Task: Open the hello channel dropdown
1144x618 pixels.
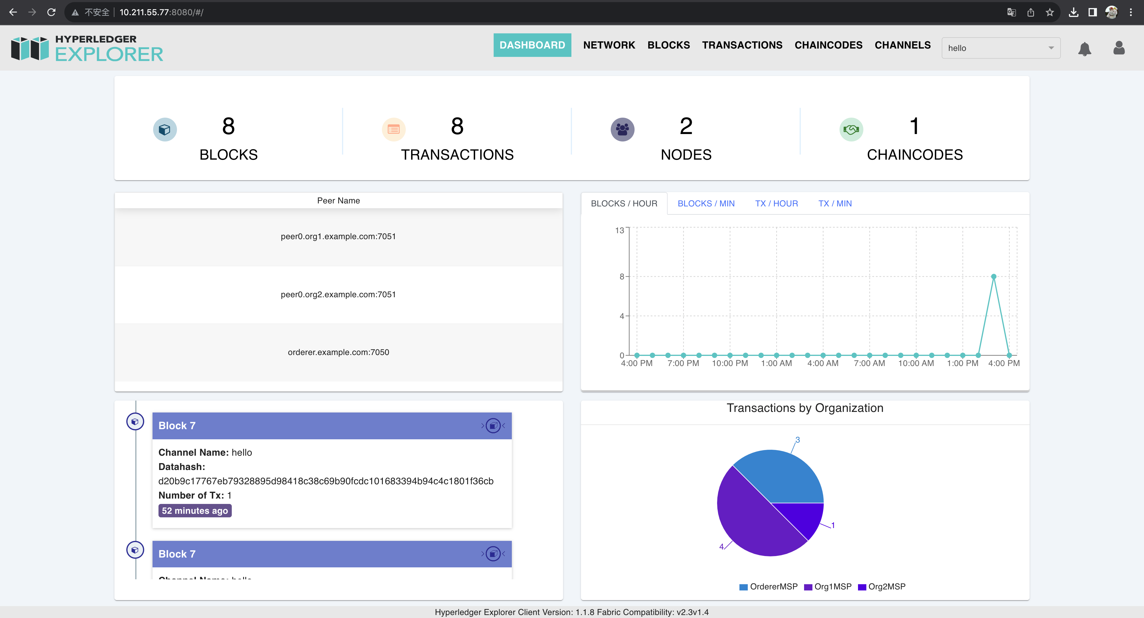Action: pyautogui.click(x=1001, y=48)
